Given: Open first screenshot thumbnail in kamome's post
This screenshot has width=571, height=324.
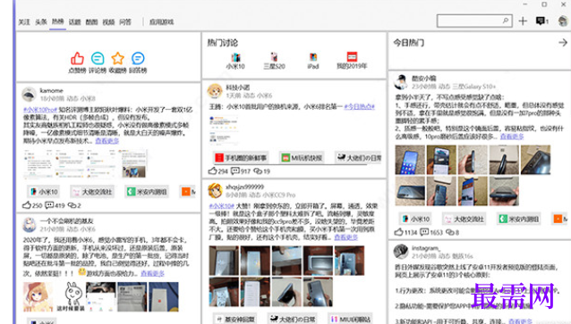Looking at the screenshot, I should point(38,163).
